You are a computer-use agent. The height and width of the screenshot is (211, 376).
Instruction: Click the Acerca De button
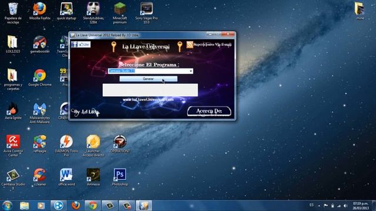click(209, 111)
